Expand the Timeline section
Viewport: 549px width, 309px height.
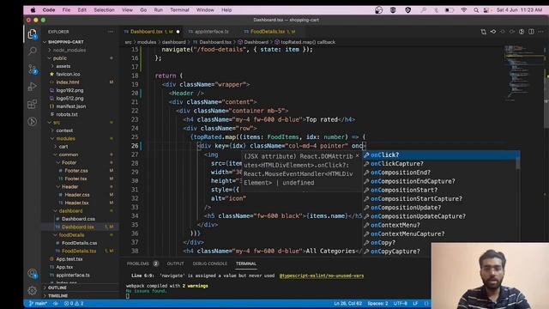click(57, 295)
